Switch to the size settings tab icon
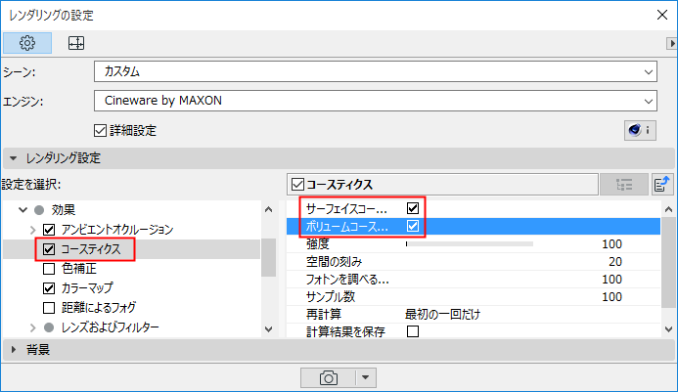 76,43
